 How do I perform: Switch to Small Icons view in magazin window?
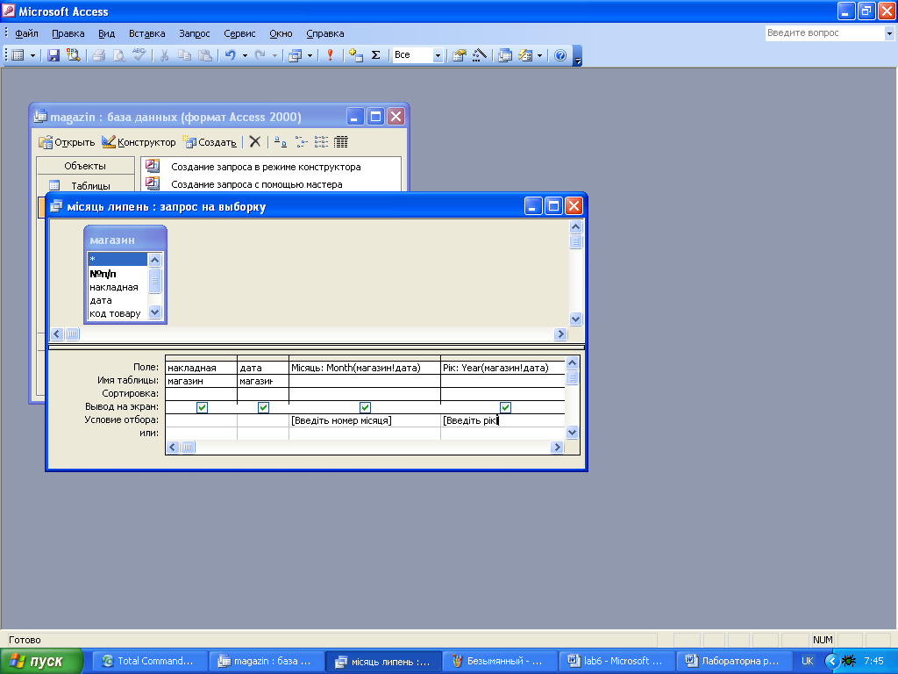point(301,141)
